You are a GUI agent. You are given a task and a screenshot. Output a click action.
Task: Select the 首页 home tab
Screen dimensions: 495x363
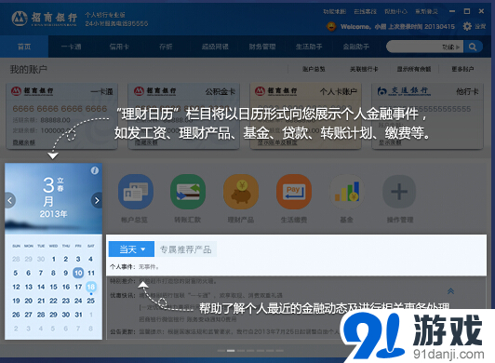[24, 47]
